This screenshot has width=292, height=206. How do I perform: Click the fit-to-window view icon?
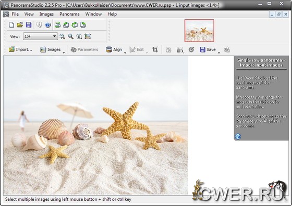(88, 36)
